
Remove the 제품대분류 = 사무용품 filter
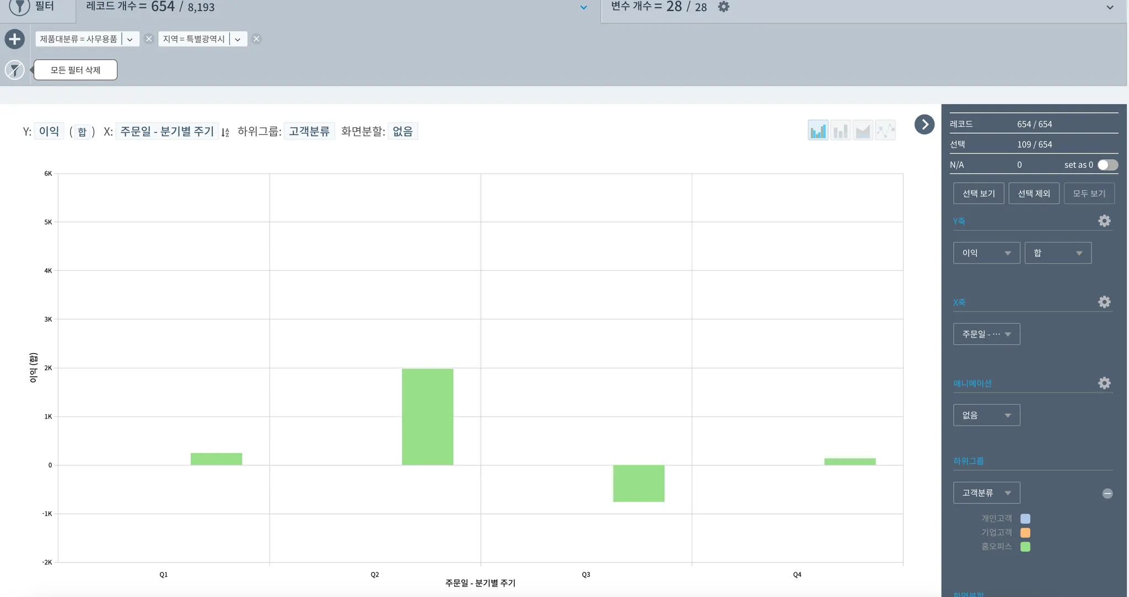click(x=149, y=39)
